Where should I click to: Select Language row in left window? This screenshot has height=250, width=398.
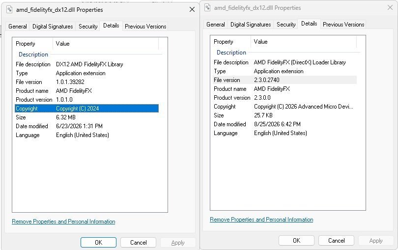coord(86,135)
